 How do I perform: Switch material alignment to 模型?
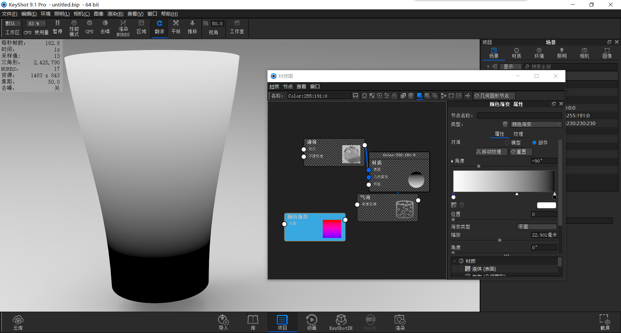point(507,142)
